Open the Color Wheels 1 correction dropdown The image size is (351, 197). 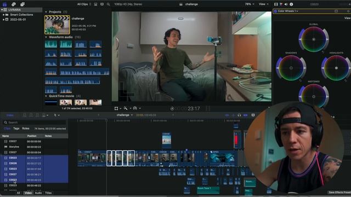point(288,11)
